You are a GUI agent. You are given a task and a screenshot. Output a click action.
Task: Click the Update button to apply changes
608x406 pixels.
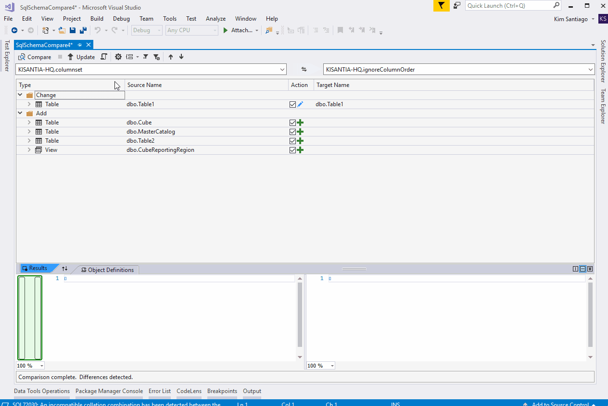81,57
